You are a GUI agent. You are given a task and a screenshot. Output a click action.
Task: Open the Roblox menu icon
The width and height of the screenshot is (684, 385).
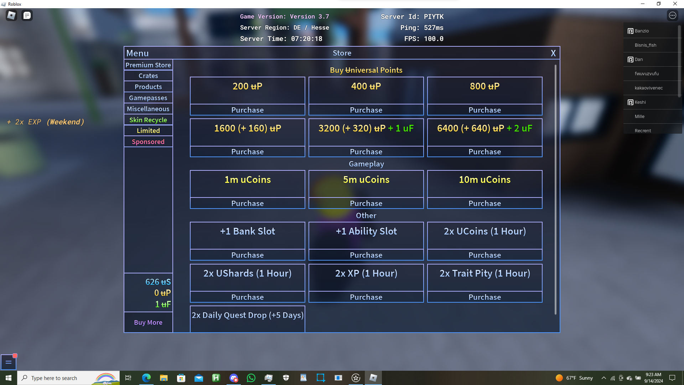(x=11, y=15)
